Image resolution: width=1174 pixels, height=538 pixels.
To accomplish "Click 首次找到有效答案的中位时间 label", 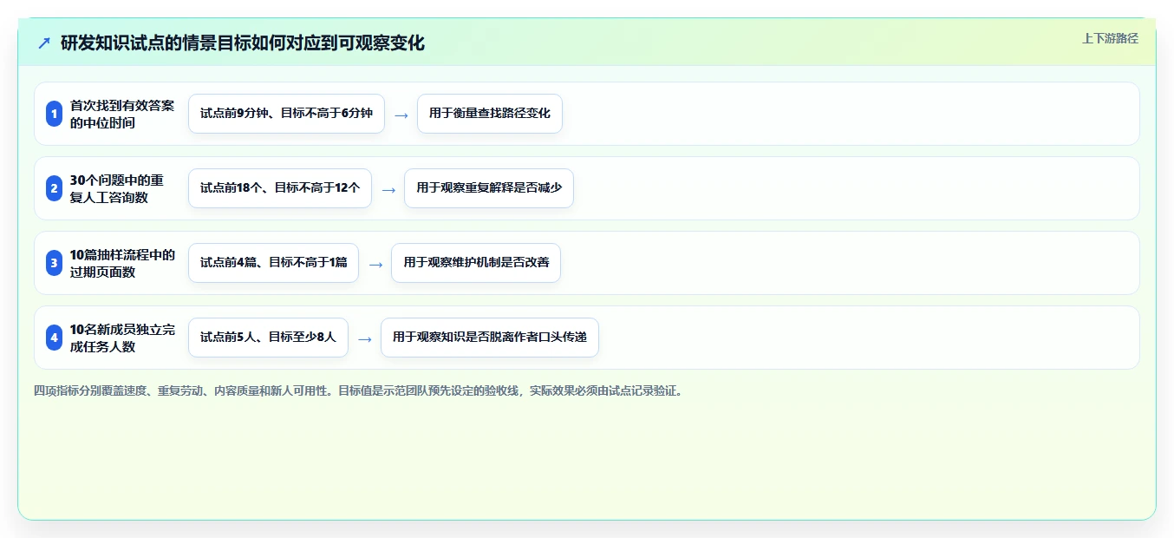I will click(122, 114).
